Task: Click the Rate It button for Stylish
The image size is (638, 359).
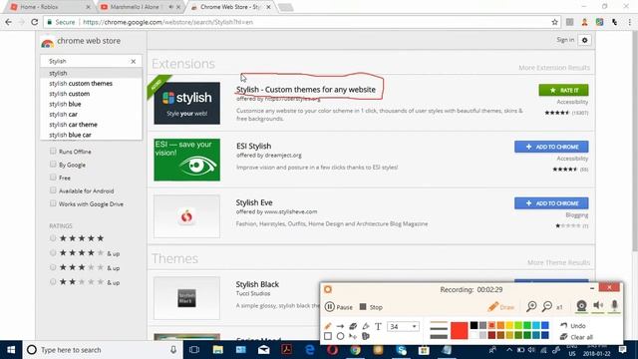Action: pyautogui.click(x=563, y=90)
